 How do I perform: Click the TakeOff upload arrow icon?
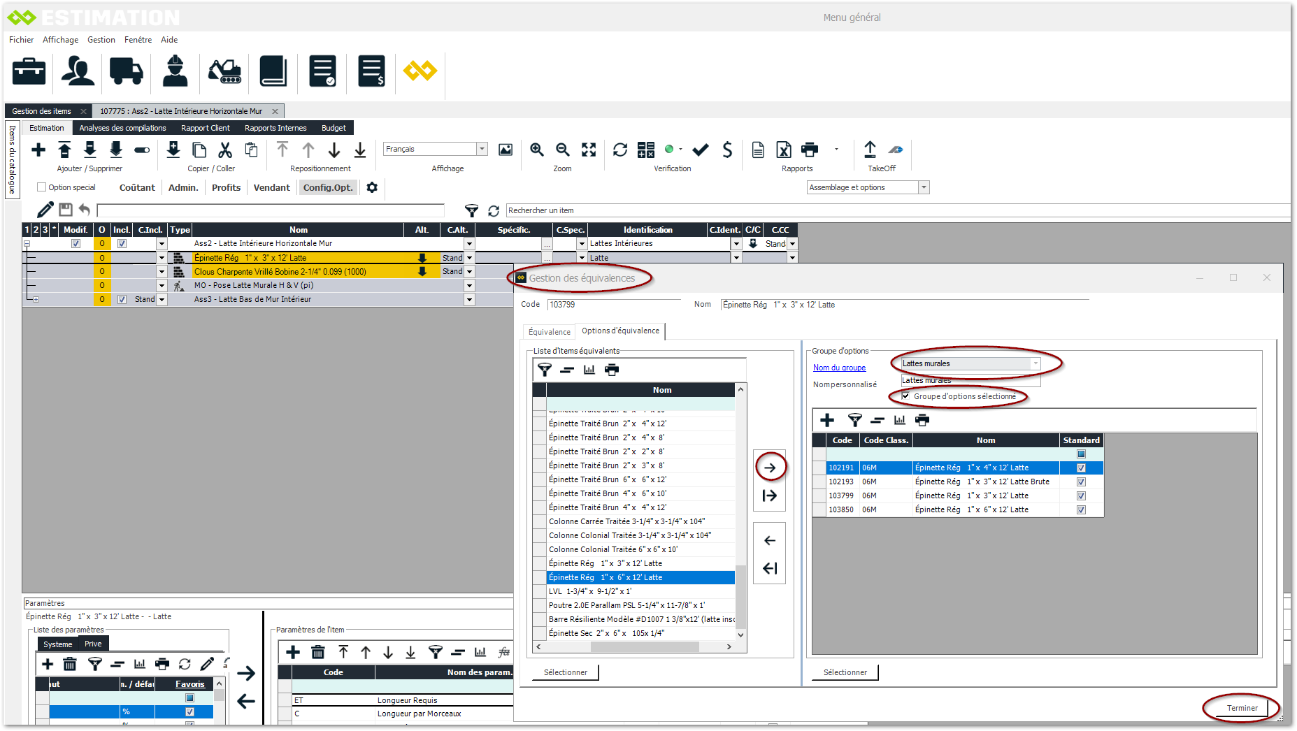pyautogui.click(x=870, y=150)
